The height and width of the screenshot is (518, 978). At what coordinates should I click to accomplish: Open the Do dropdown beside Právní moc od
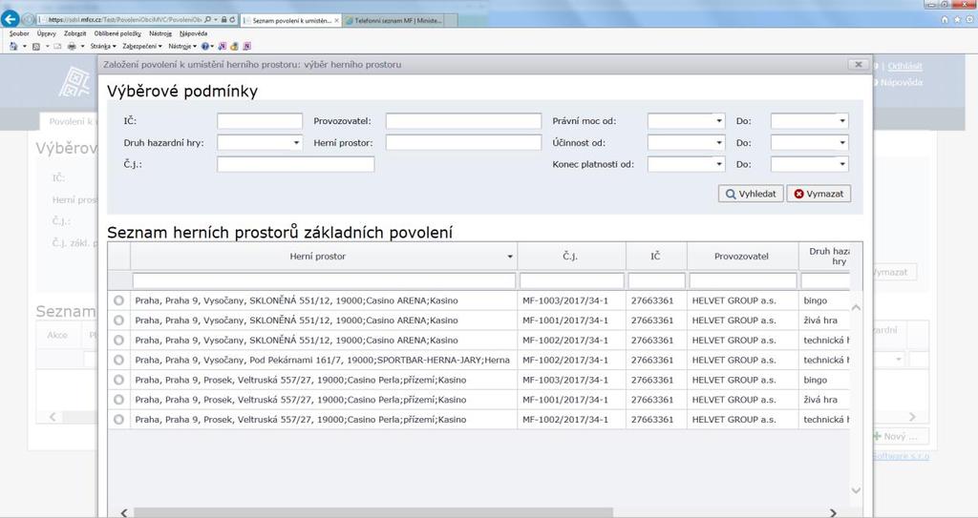click(x=842, y=121)
